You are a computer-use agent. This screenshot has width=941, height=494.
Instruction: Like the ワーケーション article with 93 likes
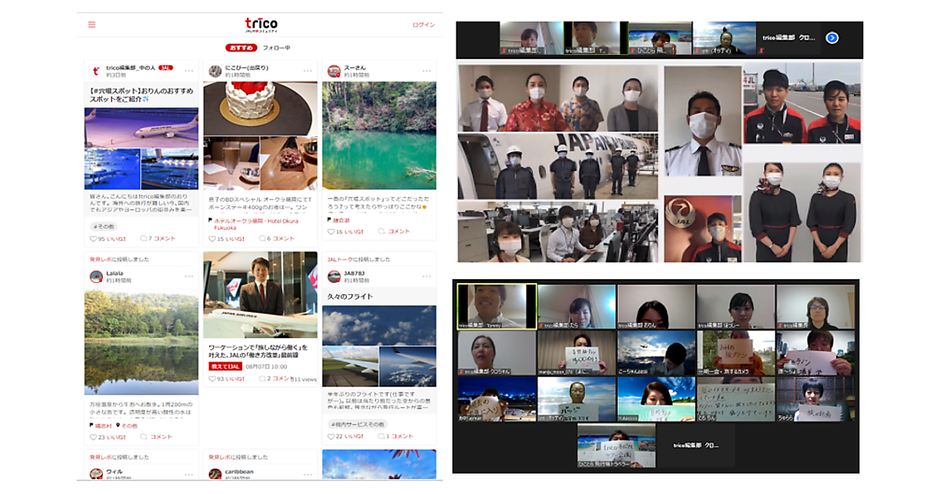click(x=226, y=379)
